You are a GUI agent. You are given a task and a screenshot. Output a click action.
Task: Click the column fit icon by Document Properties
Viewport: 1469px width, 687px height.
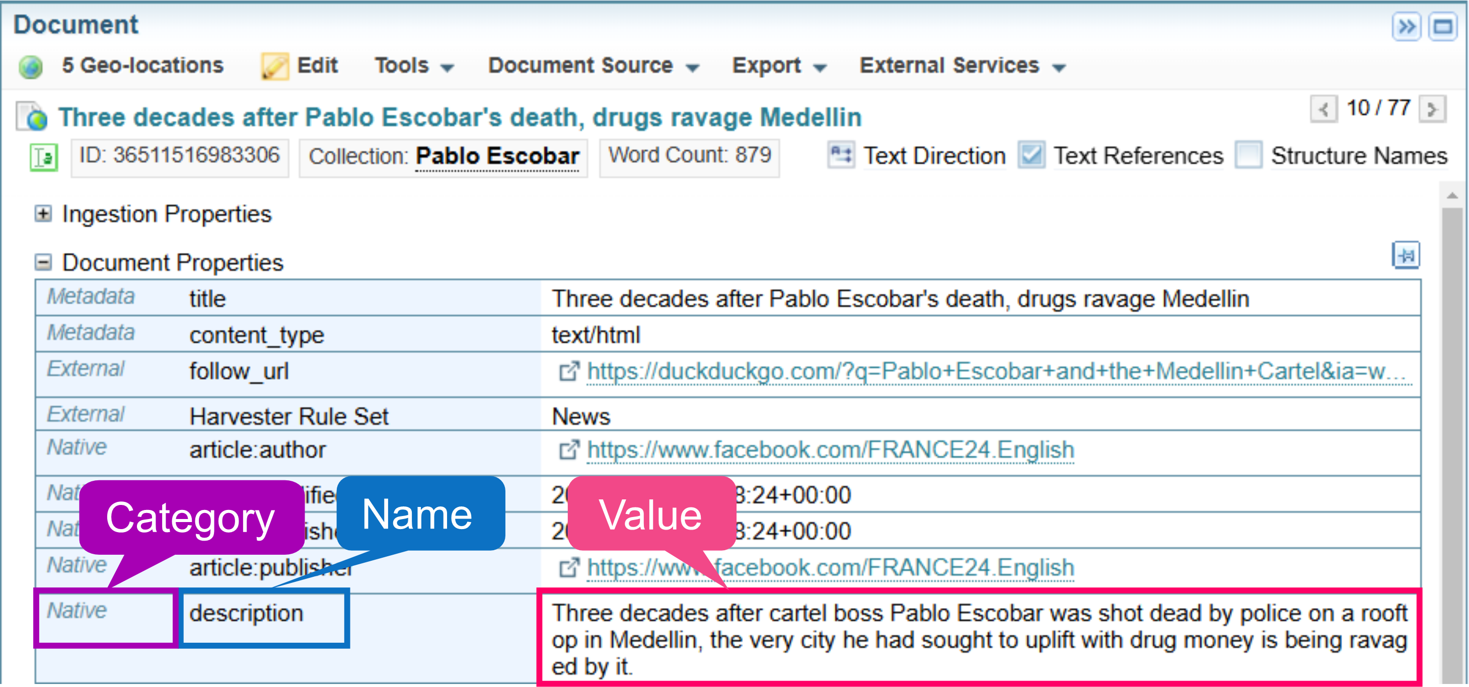[1406, 255]
